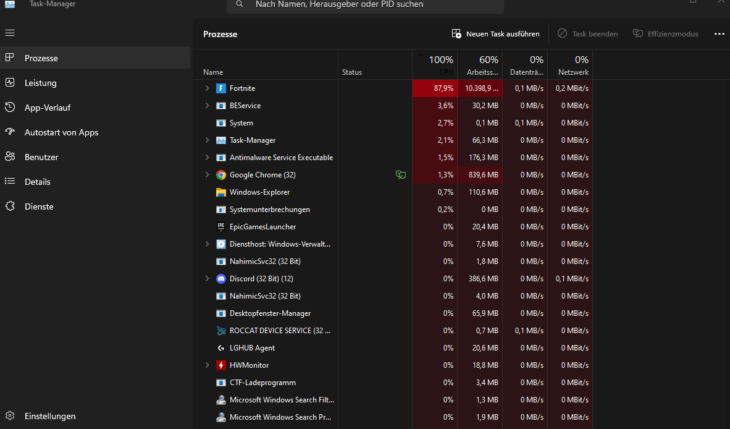This screenshot has height=429, width=730.
Task: Click the search magnifier icon
Action: coord(239,4)
